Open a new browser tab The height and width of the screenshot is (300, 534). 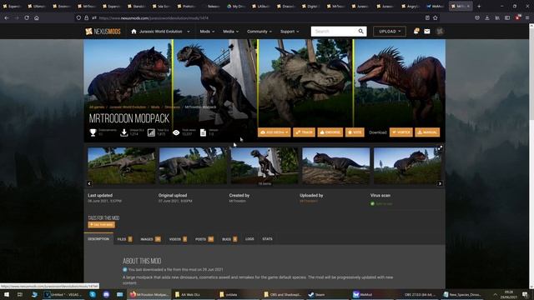479,6
